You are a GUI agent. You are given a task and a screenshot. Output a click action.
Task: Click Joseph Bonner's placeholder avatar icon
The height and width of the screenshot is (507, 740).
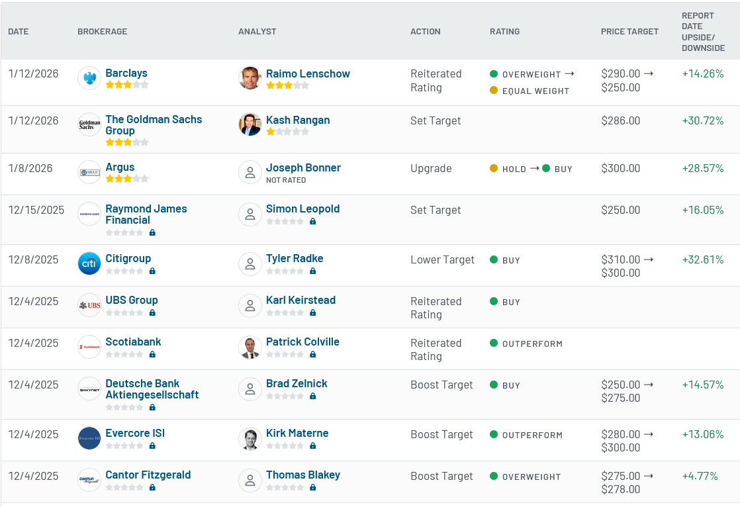[x=250, y=172]
